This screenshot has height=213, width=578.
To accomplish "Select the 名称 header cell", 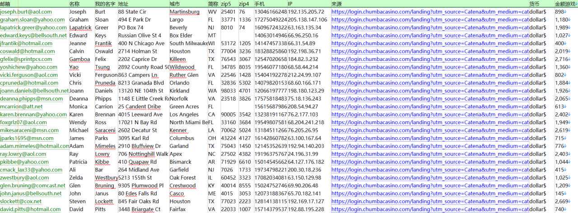I will tap(75, 4).
